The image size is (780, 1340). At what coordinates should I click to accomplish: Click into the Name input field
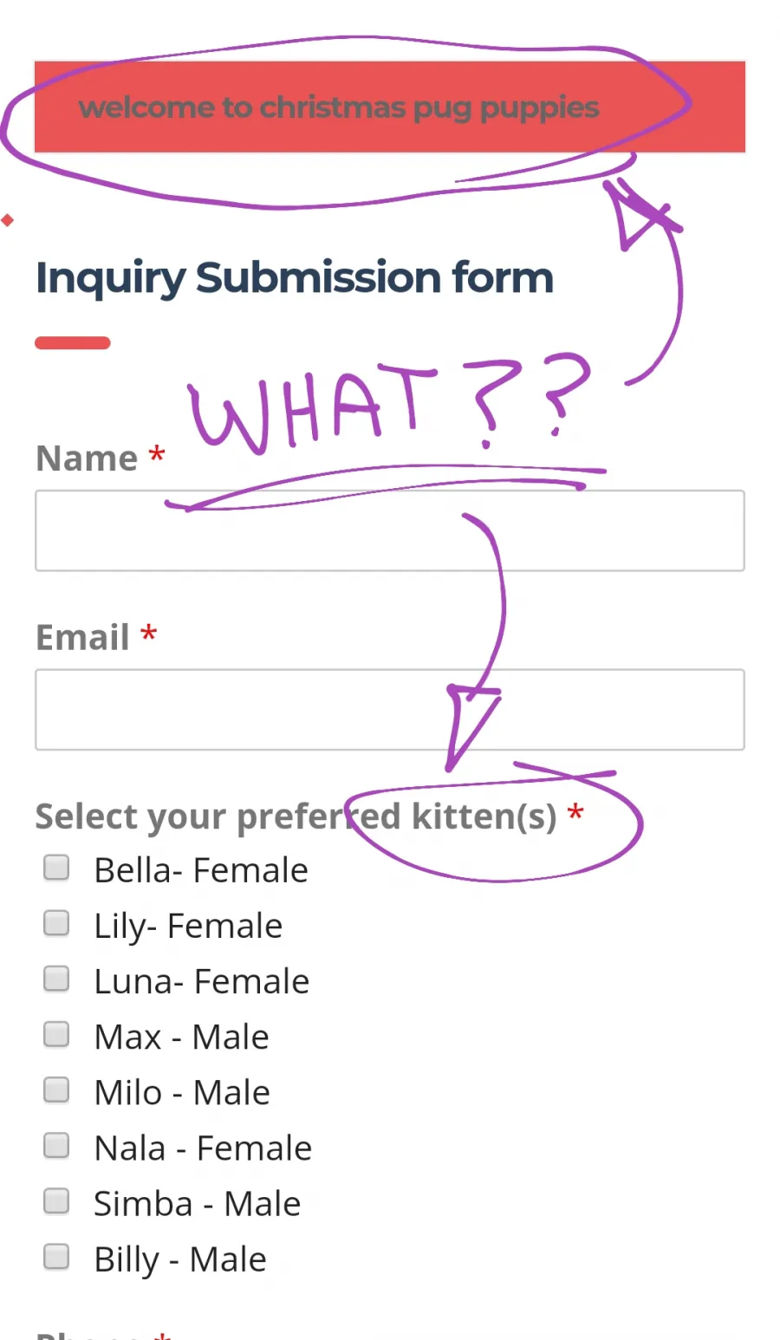click(x=390, y=530)
